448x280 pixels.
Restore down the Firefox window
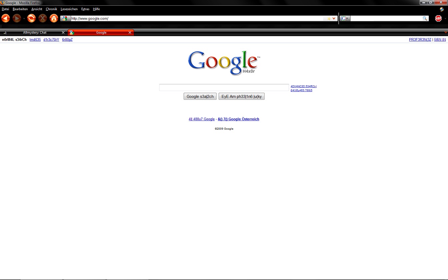click(x=431, y=2)
